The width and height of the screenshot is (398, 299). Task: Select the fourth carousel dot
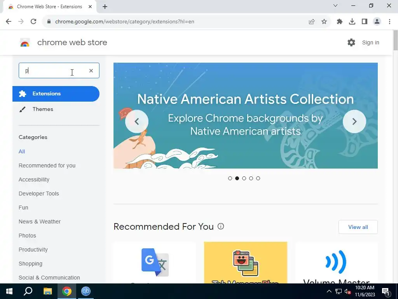[251, 178]
